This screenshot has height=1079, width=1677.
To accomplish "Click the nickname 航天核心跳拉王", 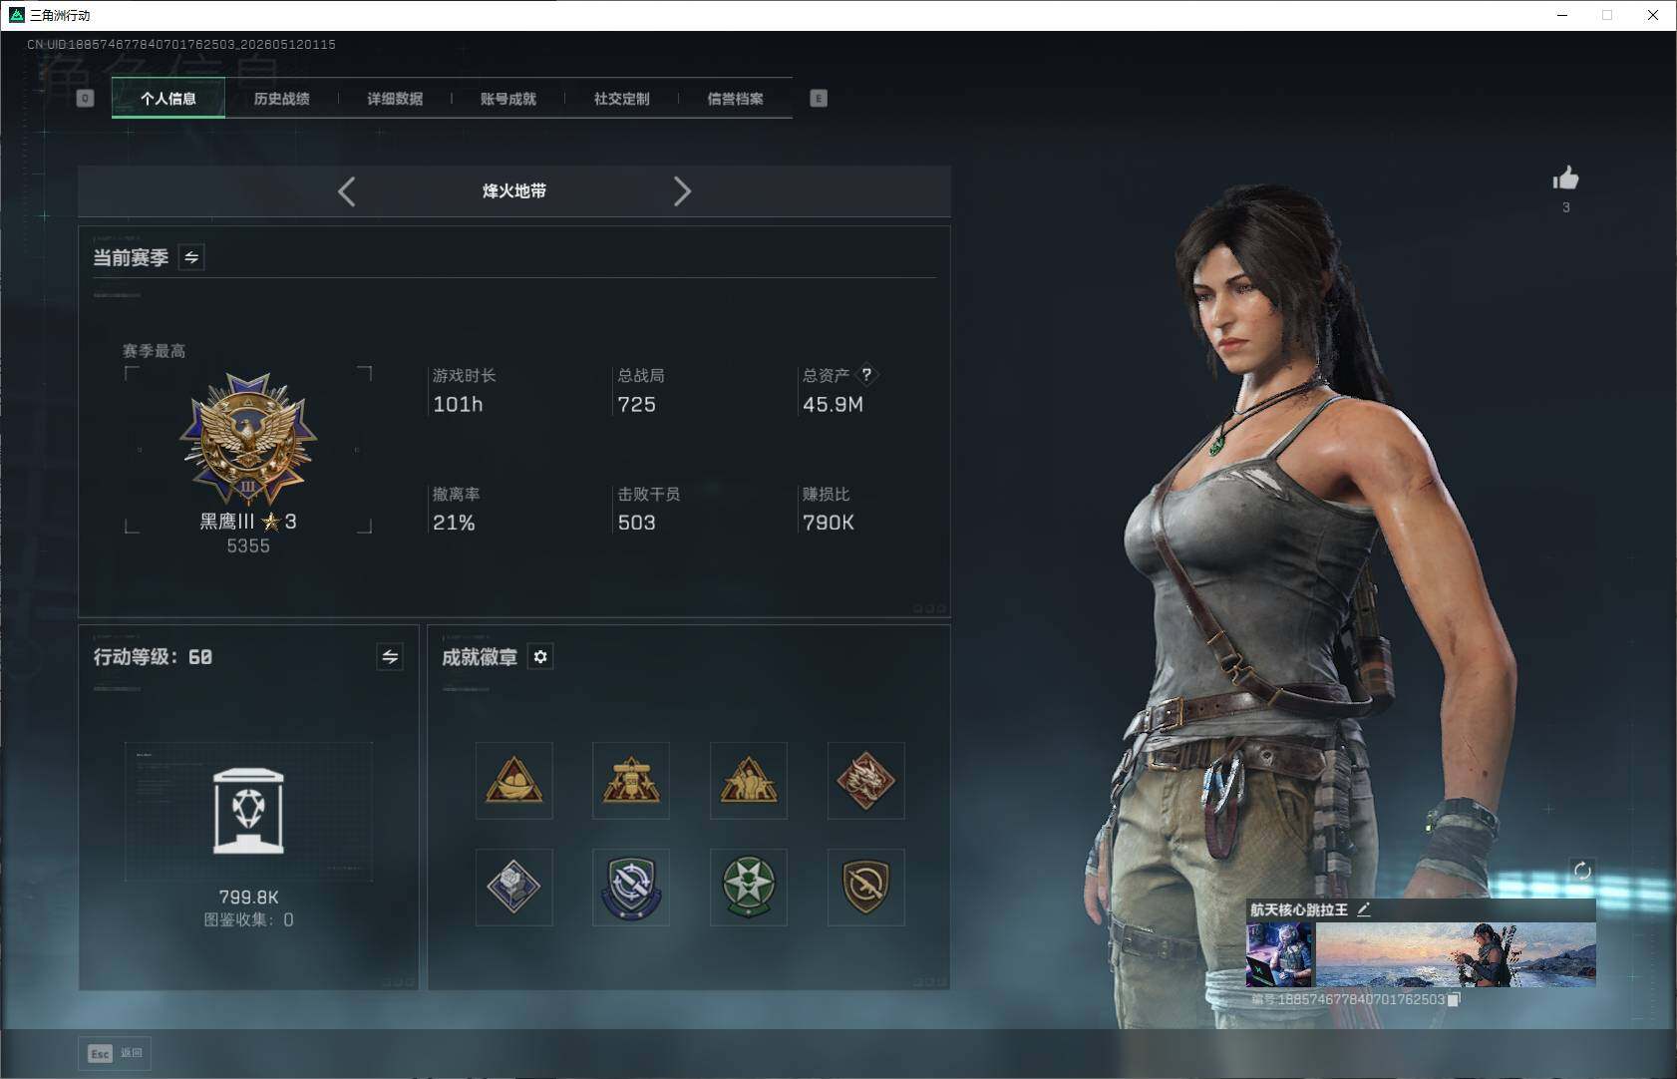I will pos(1299,909).
